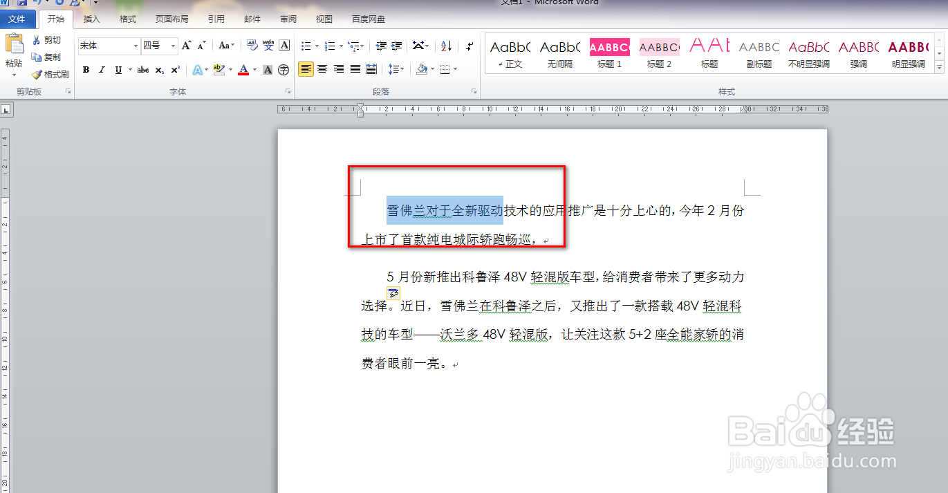Screen dimensions: 948x493
Task: Increase paragraph indent
Action: pos(396,46)
